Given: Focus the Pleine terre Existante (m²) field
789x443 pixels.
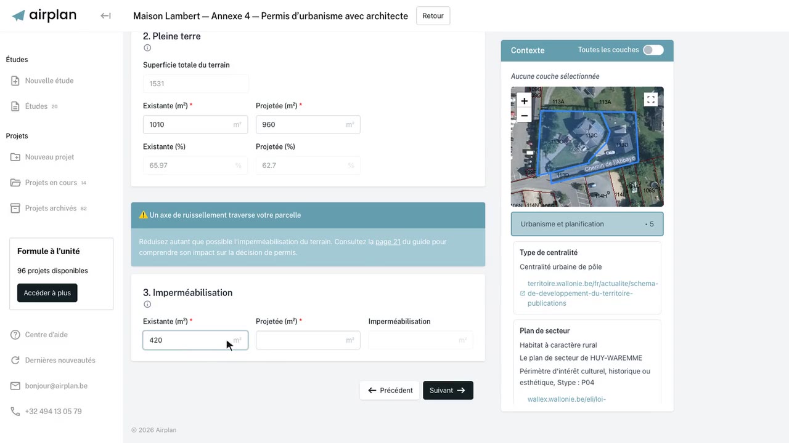Looking at the screenshot, I should pyautogui.click(x=195, y=124).
